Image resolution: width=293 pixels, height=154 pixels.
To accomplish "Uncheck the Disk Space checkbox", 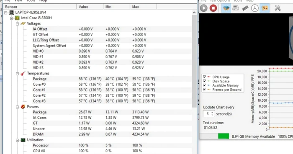I will point(204,81).
